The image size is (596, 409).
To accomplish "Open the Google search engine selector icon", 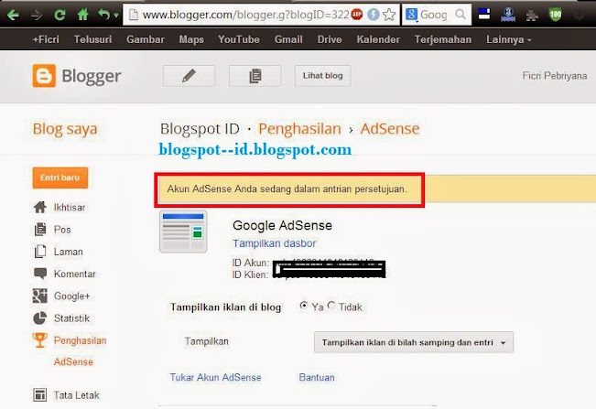I will (x=411, y=15).
